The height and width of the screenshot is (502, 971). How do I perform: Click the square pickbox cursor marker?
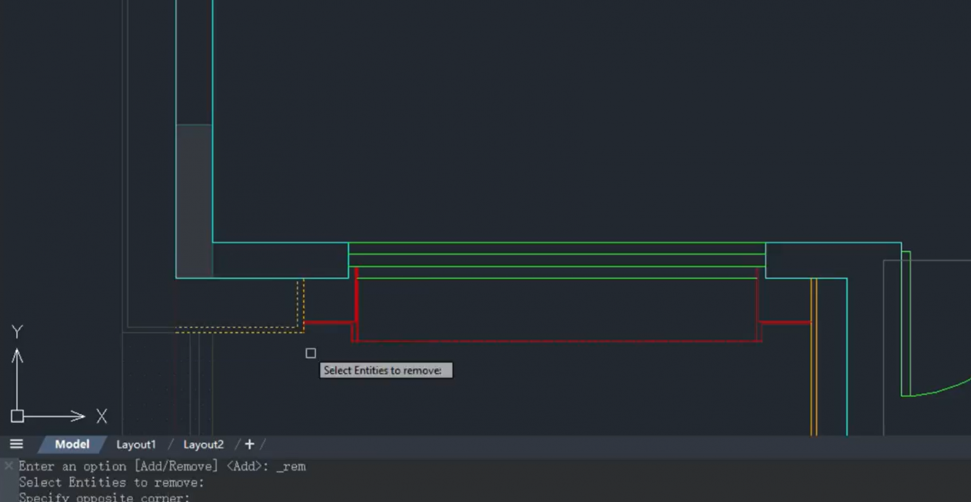coord(310,353)
